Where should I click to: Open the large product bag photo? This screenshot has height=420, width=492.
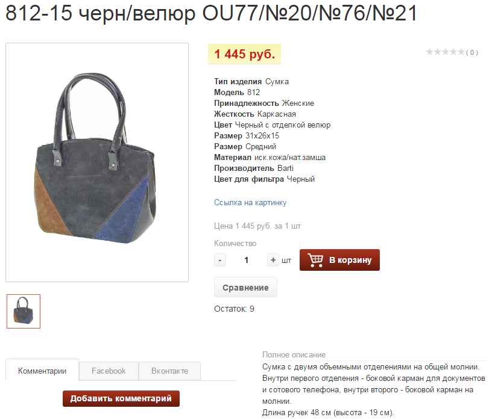coord(97,162)
